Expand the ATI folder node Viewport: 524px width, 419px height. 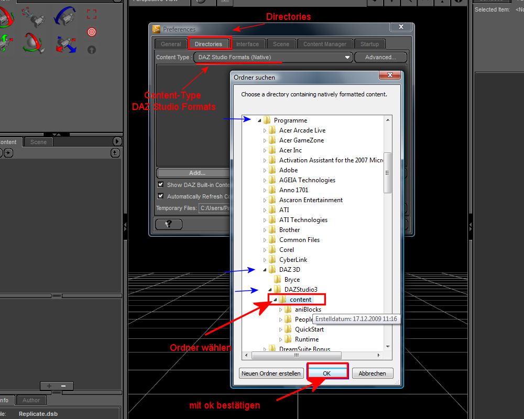(x=265, y=210)
